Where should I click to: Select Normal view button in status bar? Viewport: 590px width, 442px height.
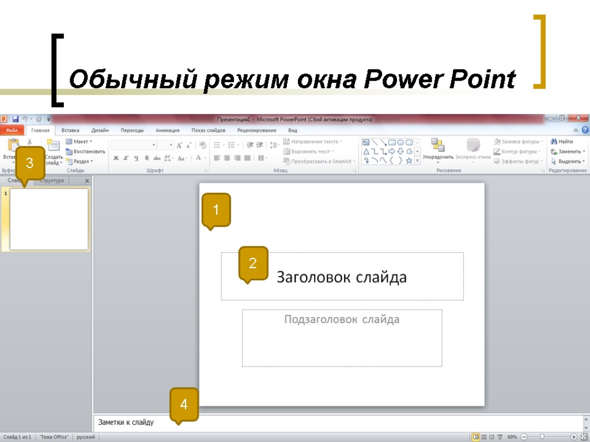pyautogui.click(x=475, y=437)
